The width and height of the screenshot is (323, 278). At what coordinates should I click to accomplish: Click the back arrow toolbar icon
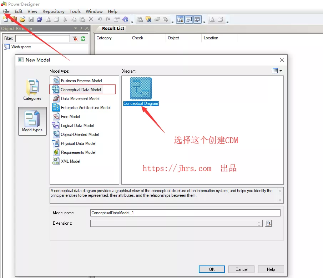[x=157, y=20]
